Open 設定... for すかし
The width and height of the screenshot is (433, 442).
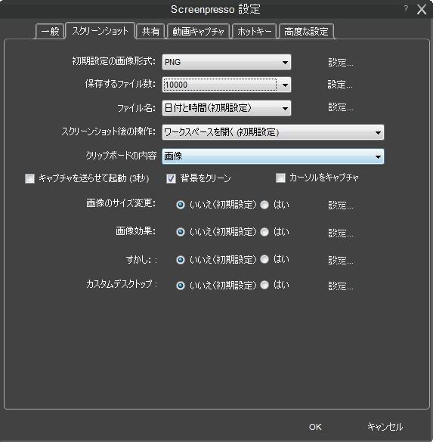click(341, 260)
